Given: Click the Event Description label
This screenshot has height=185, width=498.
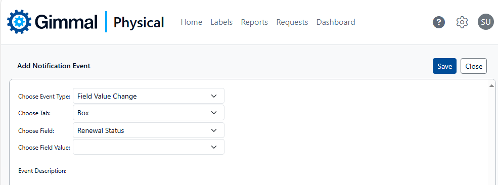Looking at the screenshot, I should coord(42,171).
